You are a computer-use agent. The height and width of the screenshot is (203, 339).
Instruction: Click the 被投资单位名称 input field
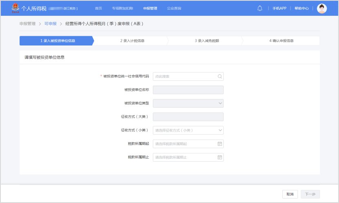188,90
